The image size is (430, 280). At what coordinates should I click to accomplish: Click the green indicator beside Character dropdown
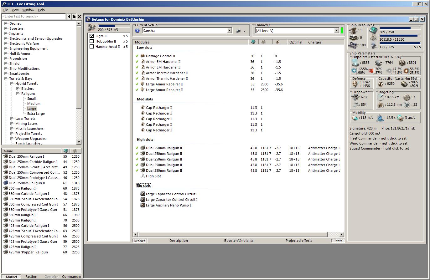point(342,31)
